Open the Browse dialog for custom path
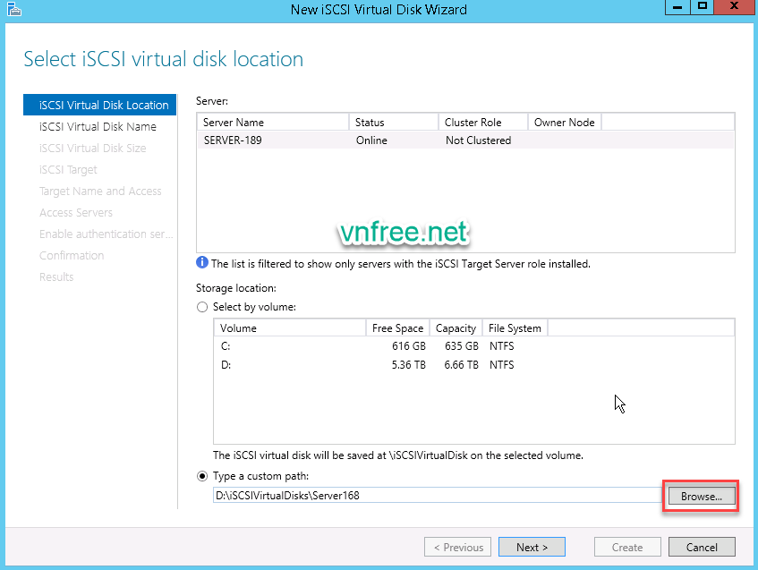The height and width of the screenshot is (570, 758). pyautogui.click(x=701, y=496)
